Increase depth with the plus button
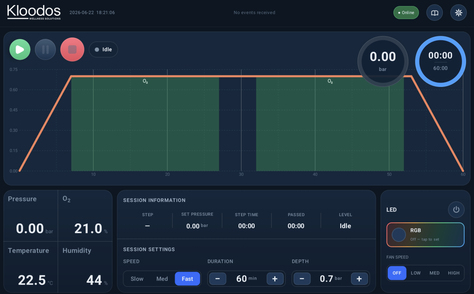 click(x=359, y=279)
